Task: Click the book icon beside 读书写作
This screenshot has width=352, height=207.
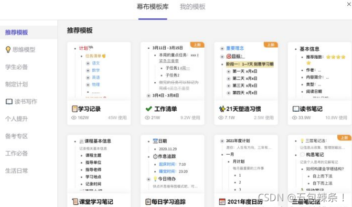Action: click(x=9, y=101)
